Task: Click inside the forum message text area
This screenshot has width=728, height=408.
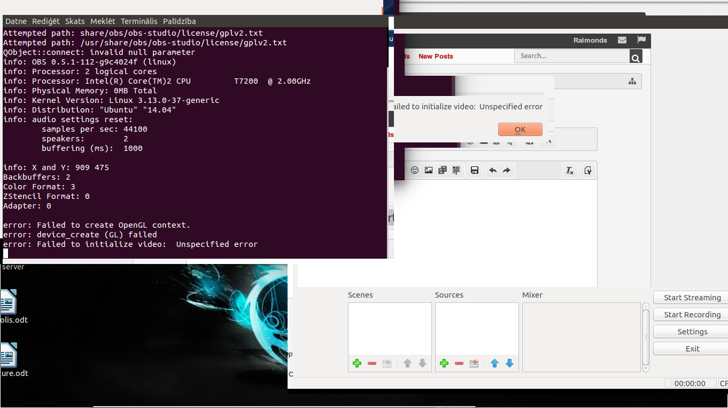Action: 447,233
